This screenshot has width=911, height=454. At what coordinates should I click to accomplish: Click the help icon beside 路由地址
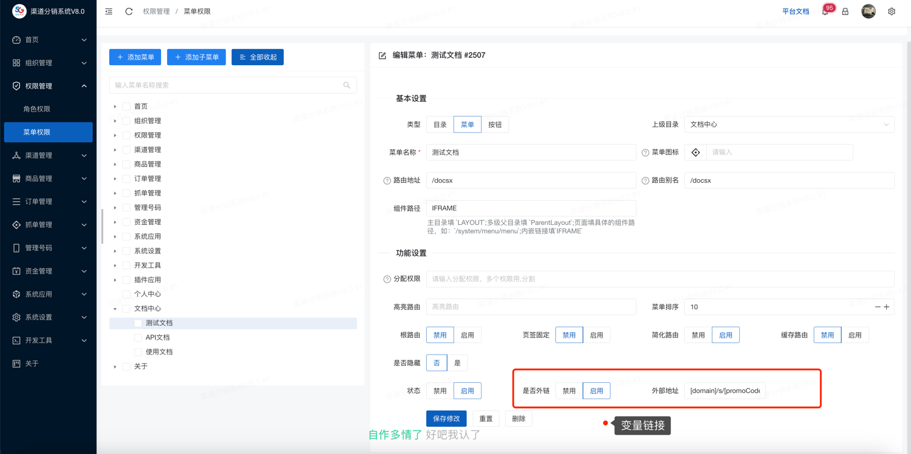387,181
